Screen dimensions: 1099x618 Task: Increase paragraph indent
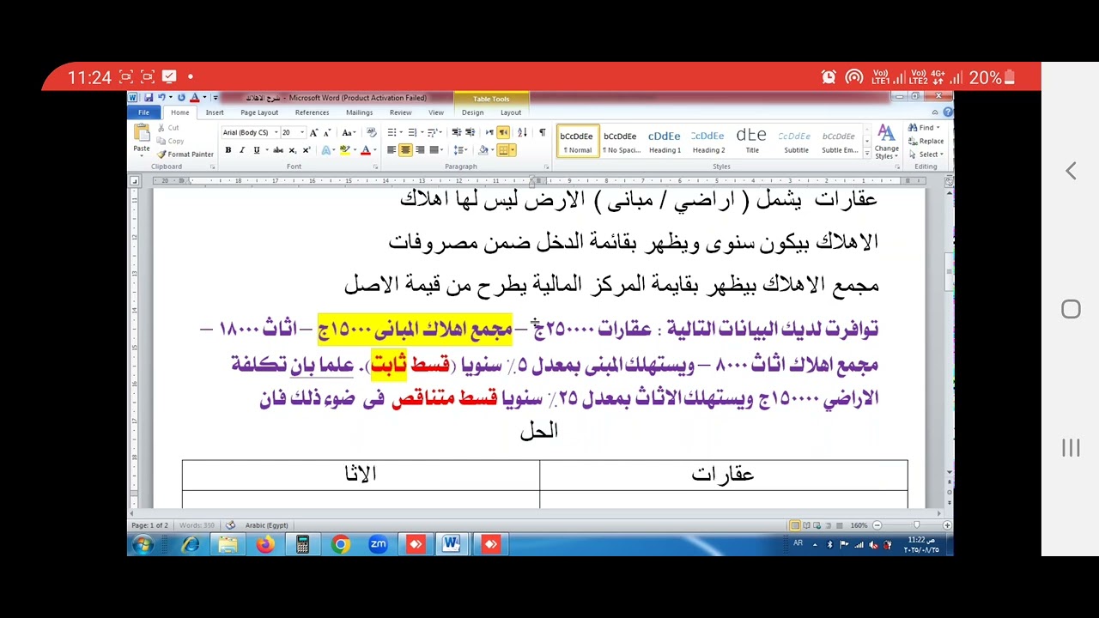470,132
